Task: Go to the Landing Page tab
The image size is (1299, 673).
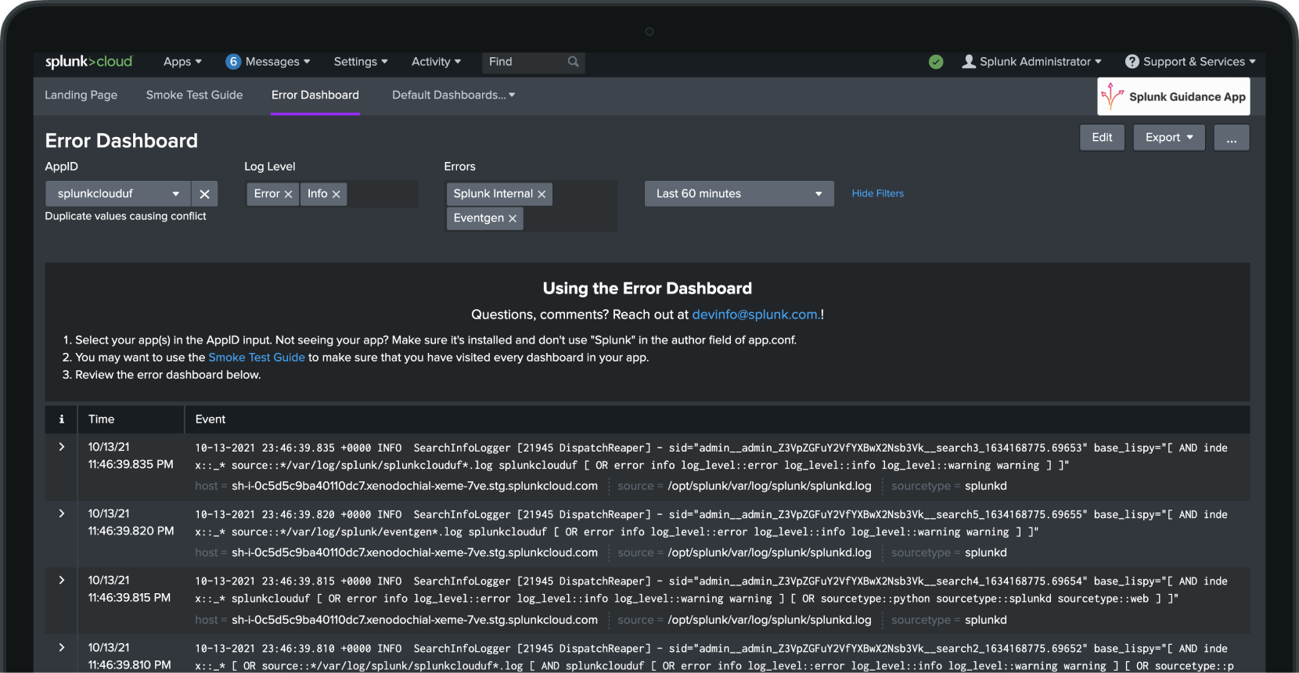Action: coord(81,95)
